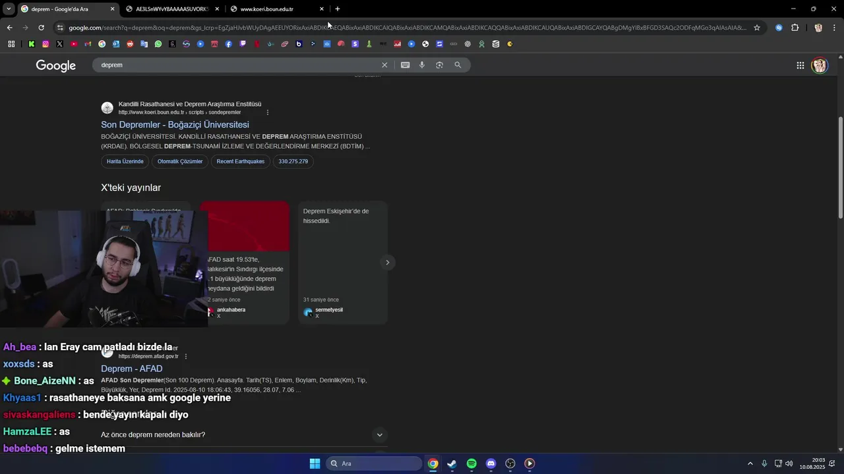Open the Google apps grid
Viewport: 844px width, 474px height.
point(800,65)
